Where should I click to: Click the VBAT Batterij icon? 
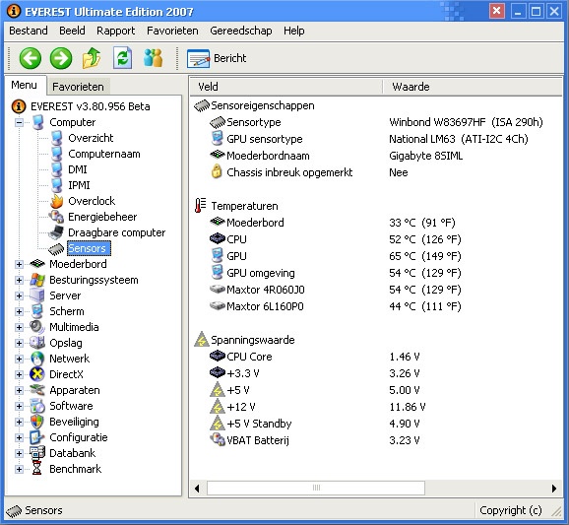pyautogui.click(x=218, y=439)
